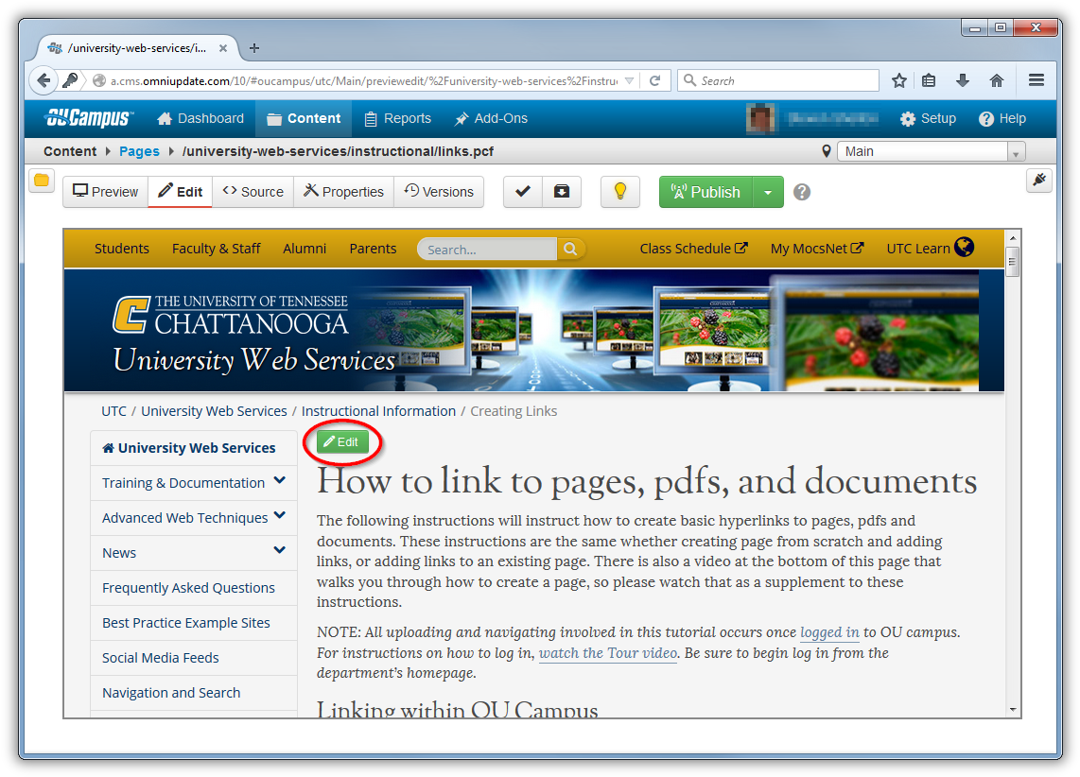Click the page preview scrollbar down arrow
This screenshot has width=1080, height=777.
pos(1013,710)
